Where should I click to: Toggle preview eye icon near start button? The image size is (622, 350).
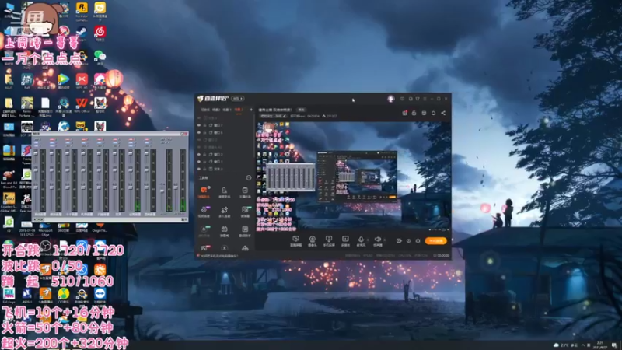click(x=409, y=241)
